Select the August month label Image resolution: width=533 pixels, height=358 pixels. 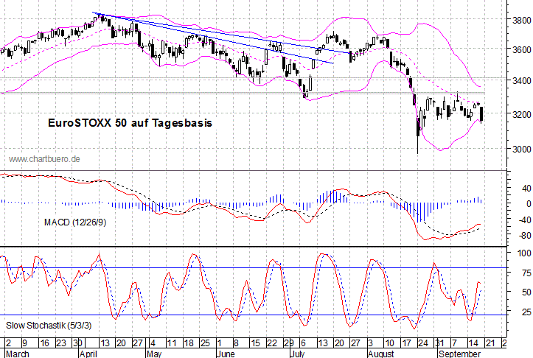[x=380, y=354]
